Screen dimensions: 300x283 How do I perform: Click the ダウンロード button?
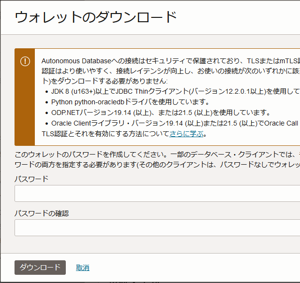point(40,268)
